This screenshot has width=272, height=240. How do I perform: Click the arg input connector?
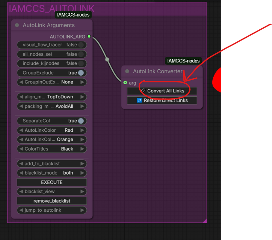click(125, 83)
